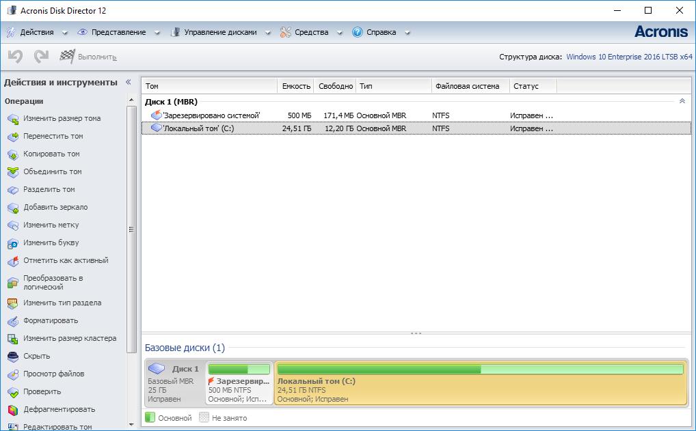
Task: Collapse the 'Действия и инструменты' side panel
Action: pyautogui.click(x=127, y=82)
